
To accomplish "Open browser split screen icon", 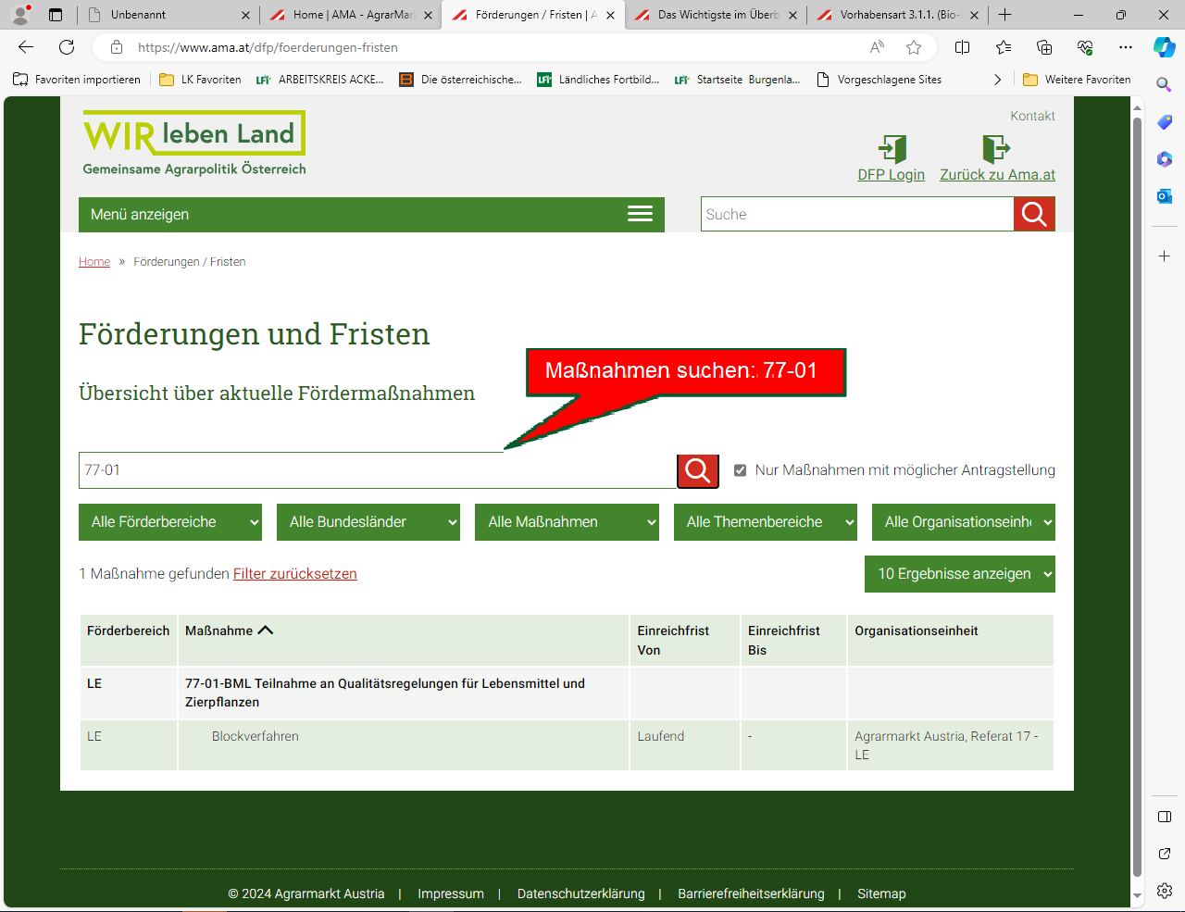I will click(962, 47).
